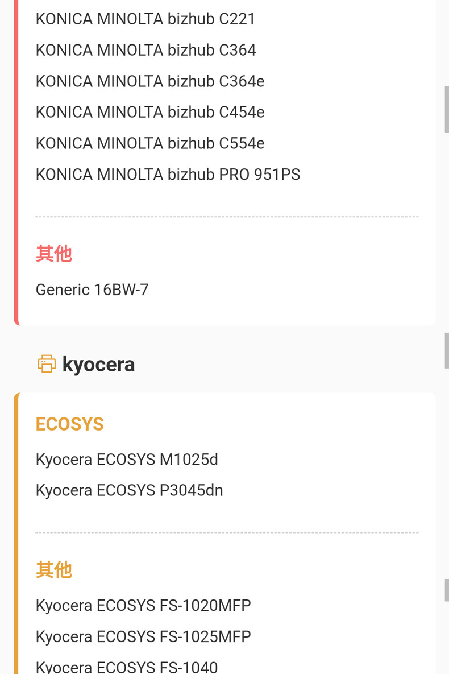The height and width of the screenshot is (674, 449).
Task: Select Kyocera ECOSYS P3045dn
Action: (129, 490)
